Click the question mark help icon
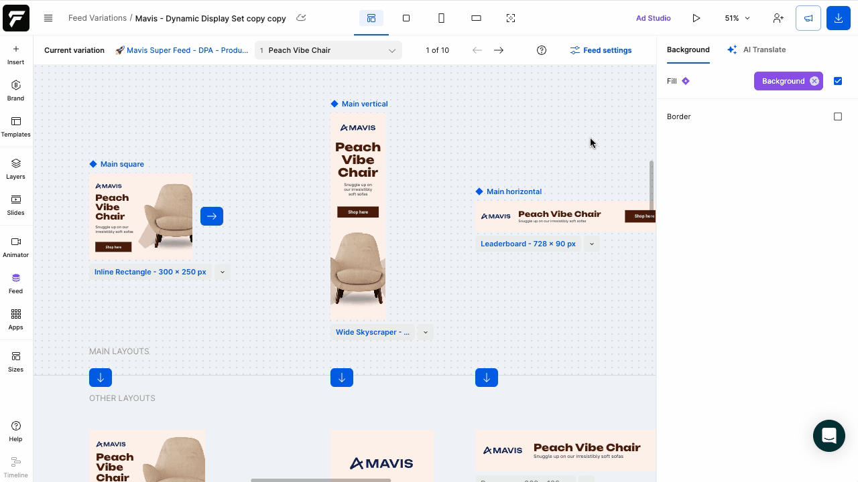 pos(542,50)
